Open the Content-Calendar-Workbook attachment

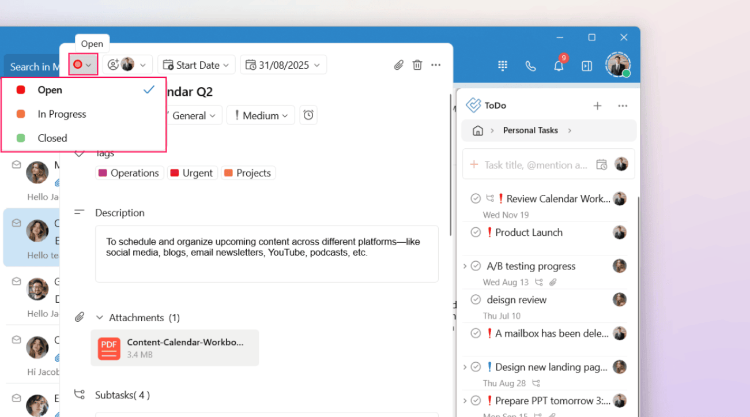point(175,348)
